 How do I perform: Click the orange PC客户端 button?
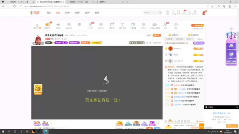point(197,25)
